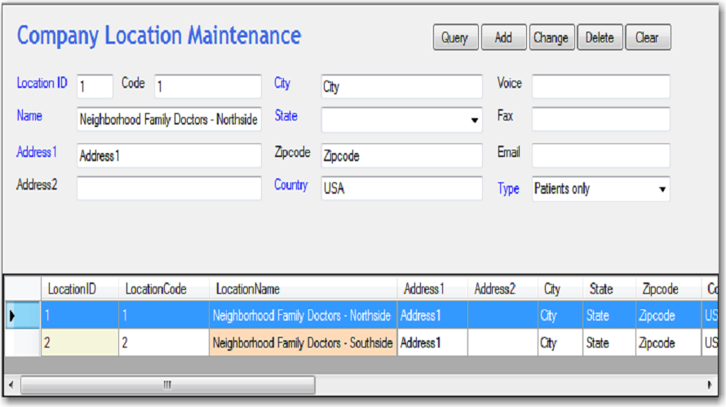Select the Neighborhood Family Doctors - Southside cell

click(x=302, y=343)
